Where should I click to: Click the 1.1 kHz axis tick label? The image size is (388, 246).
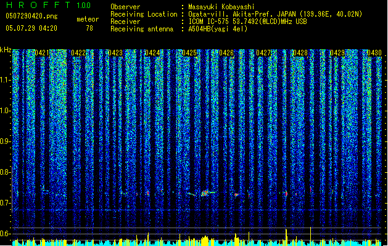point(6,80)
